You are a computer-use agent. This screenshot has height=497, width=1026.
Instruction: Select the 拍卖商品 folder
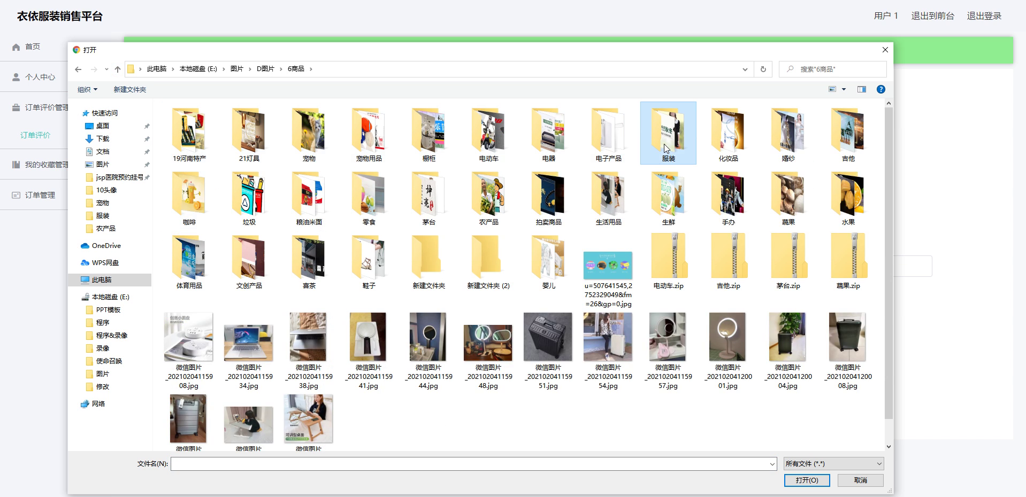tap(549, 198)
